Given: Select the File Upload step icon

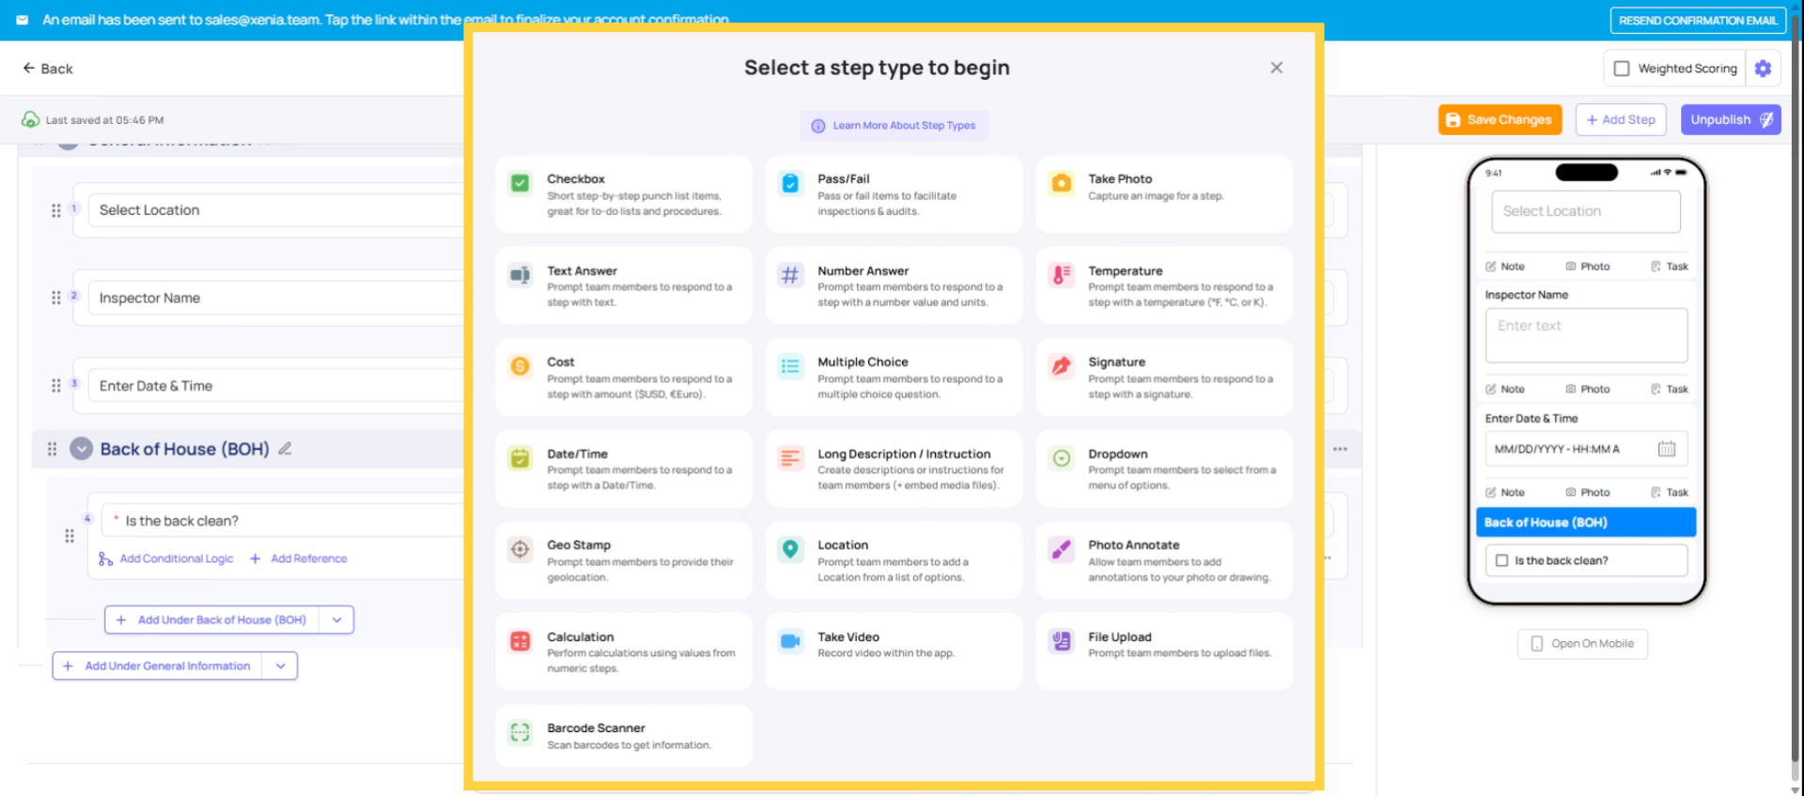Looking at the screenshot, I should [1061, 641].
